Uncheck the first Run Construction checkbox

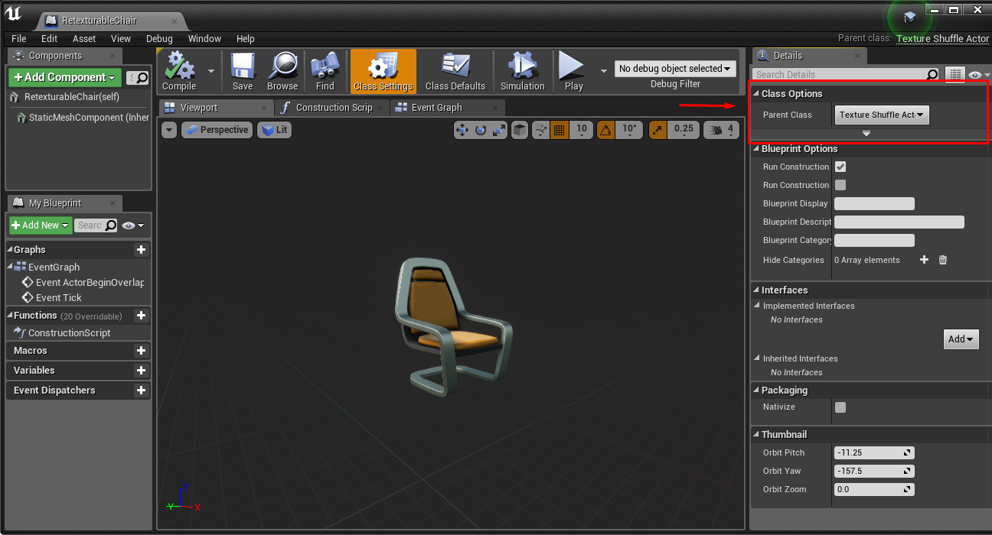(x=840, y=167)
